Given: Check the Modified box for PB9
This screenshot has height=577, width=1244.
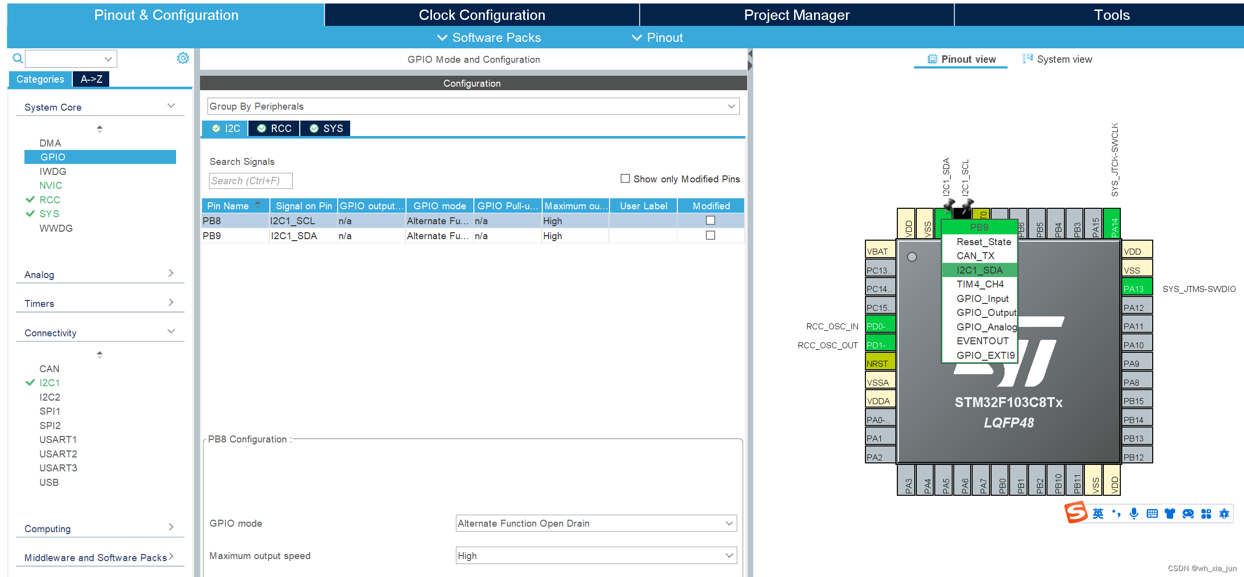Looking at the screenshot, I should [710, 235].
